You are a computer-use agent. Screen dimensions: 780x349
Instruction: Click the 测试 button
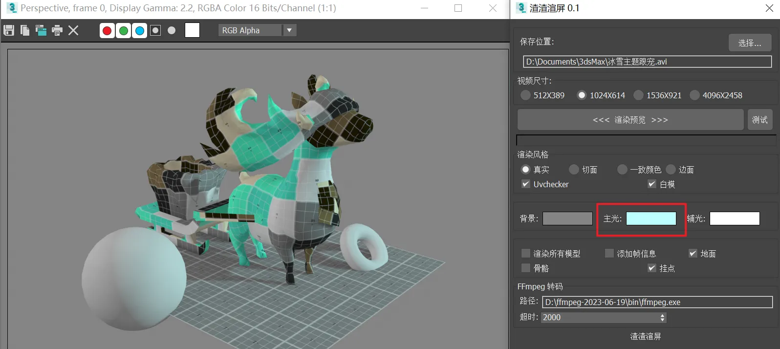pyautogui.click(x=759, y=120)
